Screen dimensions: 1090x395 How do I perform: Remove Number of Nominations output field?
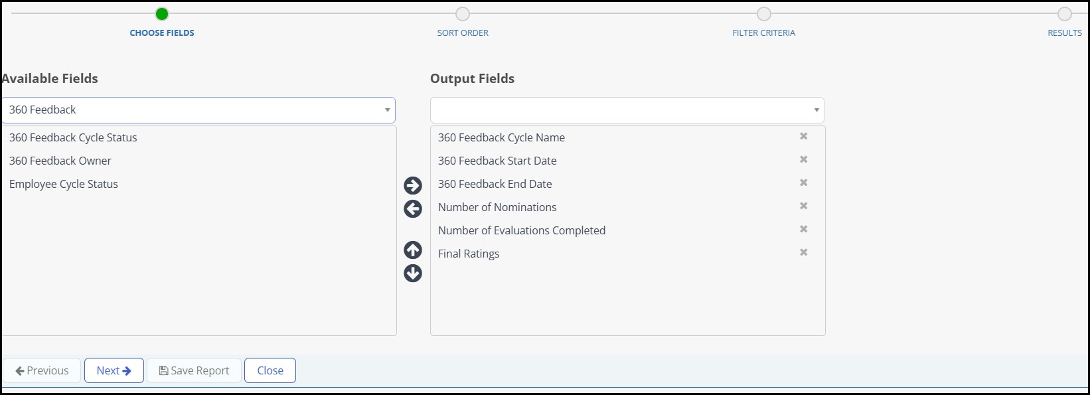(803, 206)
